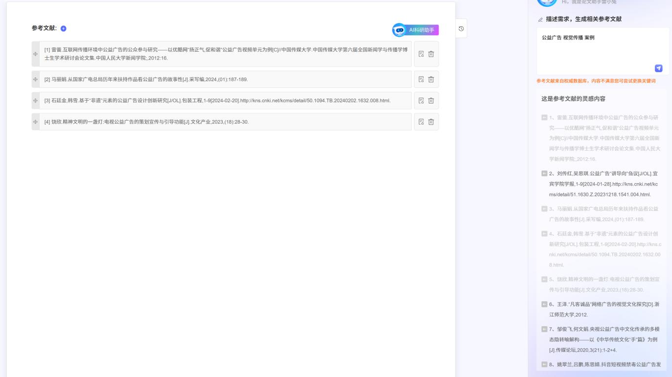Click the 参考文献 section heading
The height and width of the screenshot is (377, 672).
click(x=44, y=29)
